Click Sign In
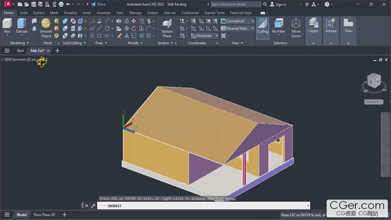The image size is (391, 220). [278, 4]
